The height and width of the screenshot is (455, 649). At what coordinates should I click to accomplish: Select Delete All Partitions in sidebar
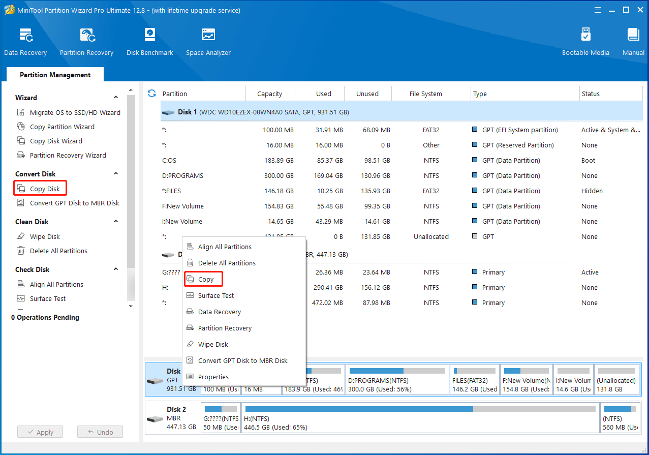(52, 251)
